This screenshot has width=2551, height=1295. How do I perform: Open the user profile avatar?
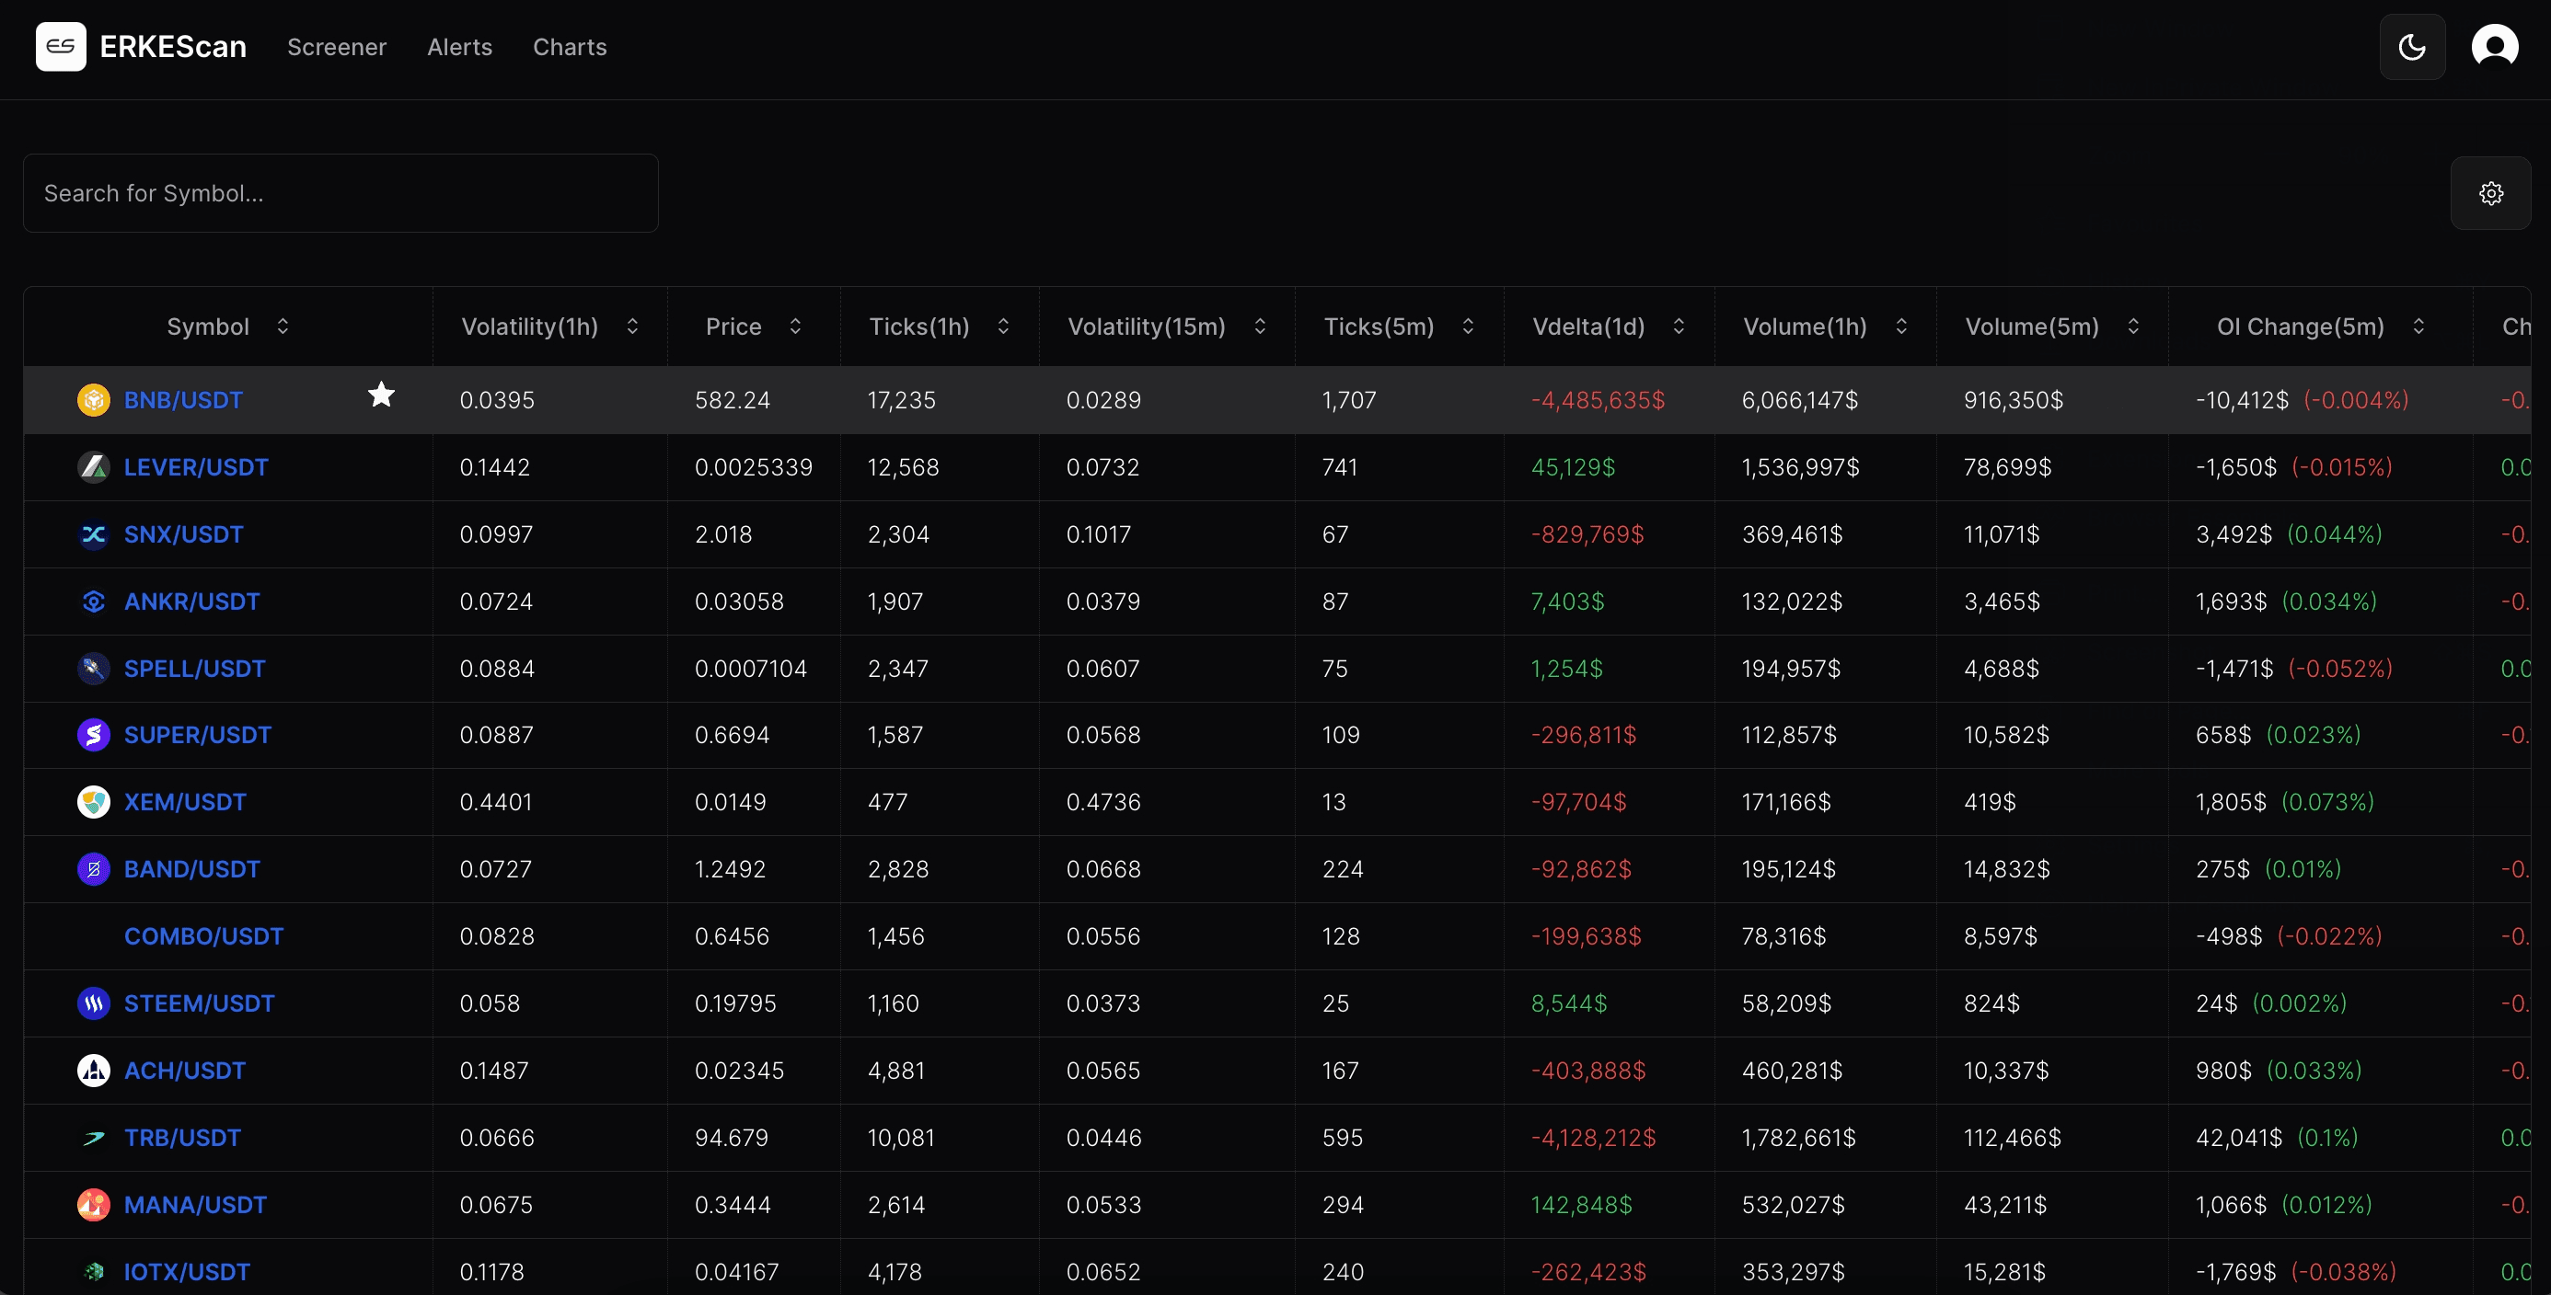2495,47
